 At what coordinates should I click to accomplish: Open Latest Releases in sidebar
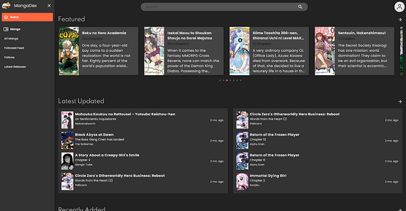[15, 67]
